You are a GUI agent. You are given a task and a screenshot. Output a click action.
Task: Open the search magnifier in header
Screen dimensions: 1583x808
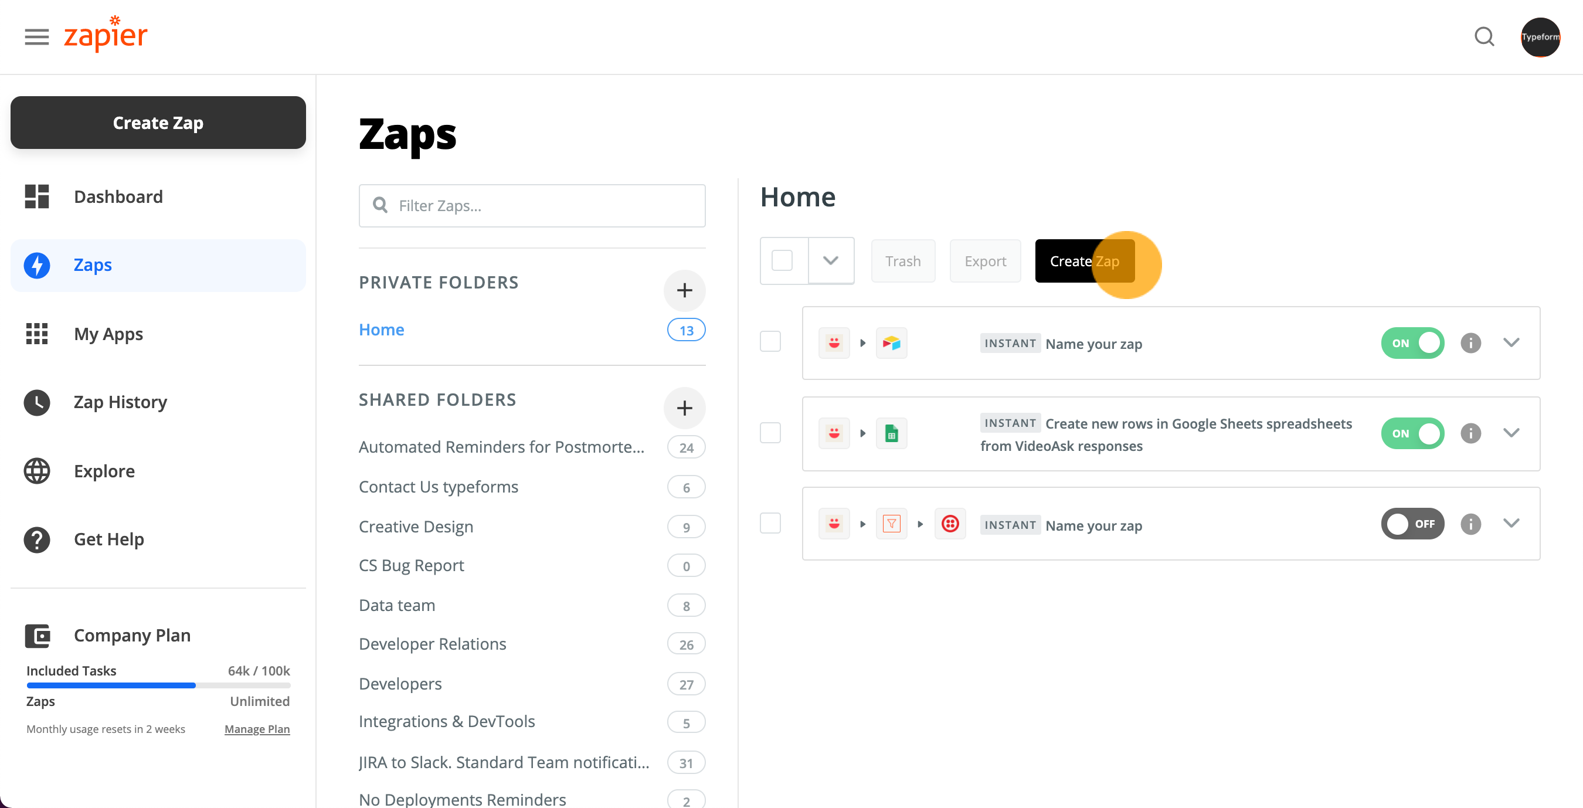(1484, 36)
